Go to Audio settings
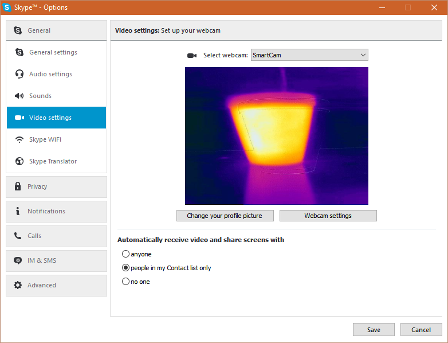448x343 pixels. tap(56, 74)
